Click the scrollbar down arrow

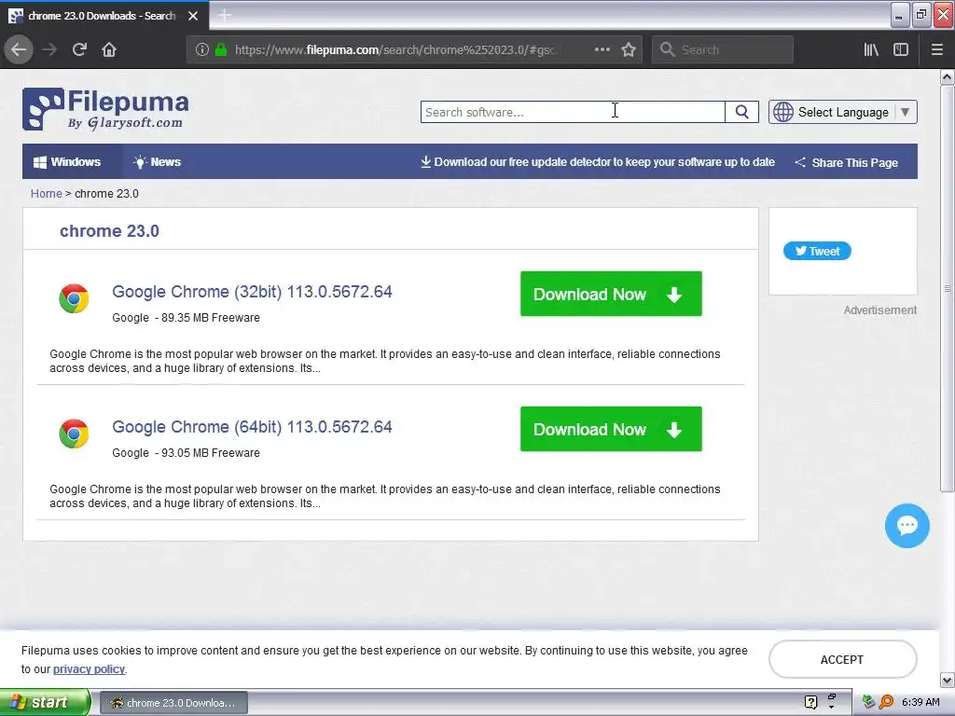tap(947, 680)
